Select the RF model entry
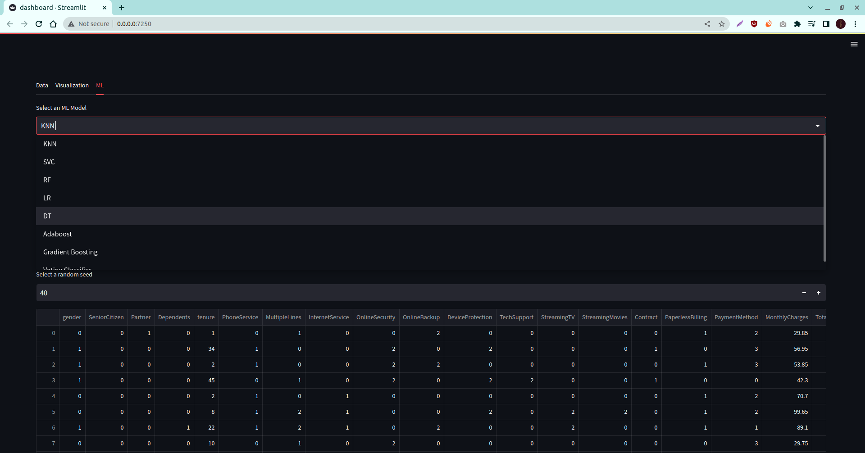 47,180
